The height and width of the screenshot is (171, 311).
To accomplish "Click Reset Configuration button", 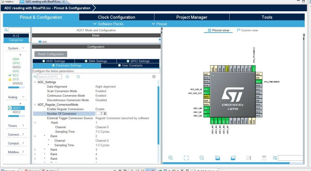I will point(51,54).
